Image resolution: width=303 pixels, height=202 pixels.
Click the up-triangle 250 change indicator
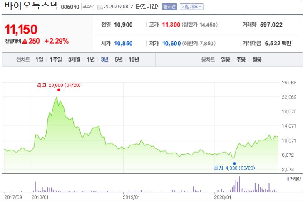[x=31, y=41]
